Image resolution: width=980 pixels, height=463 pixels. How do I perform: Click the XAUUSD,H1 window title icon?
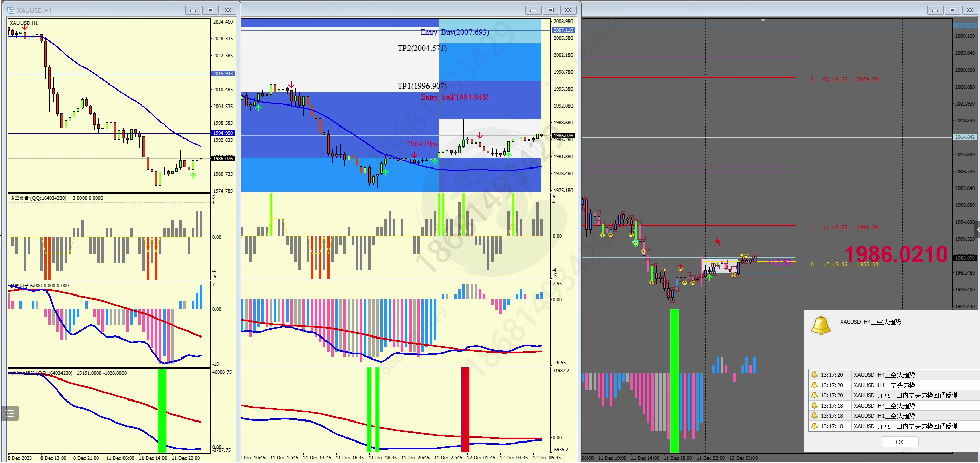click(11, 10)
